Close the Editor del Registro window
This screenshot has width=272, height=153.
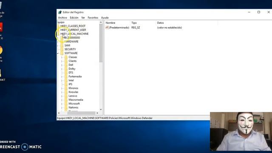268,12
